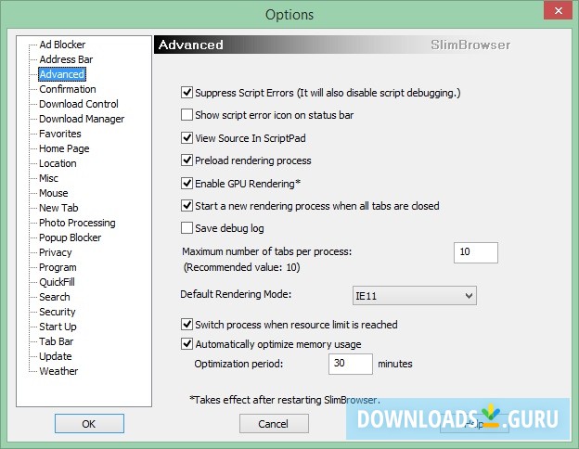Viewport: 579px width, 449px height.
Task: Uncheck View Source In ScriptPad
Action: coord(187,137)
